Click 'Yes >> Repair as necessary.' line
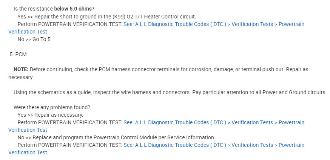This screenshot has width=330, height=160. [x=50, y=115]
